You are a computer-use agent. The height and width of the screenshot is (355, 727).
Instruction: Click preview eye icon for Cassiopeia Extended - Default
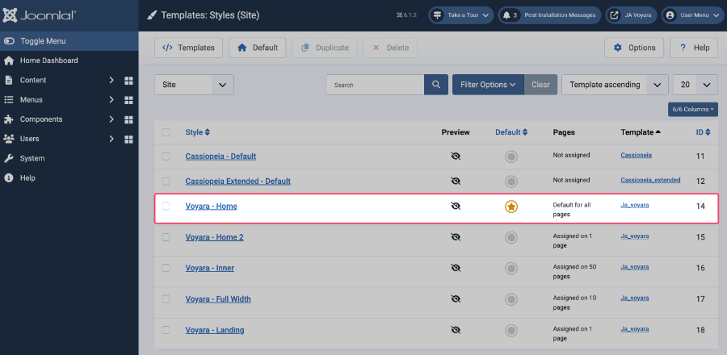pos(456,181)
